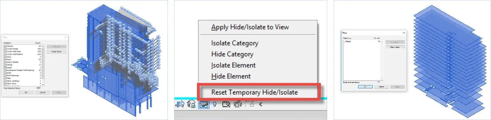
Task: Click the Unlocked 3D View house icon
Action: pos(191,104)
